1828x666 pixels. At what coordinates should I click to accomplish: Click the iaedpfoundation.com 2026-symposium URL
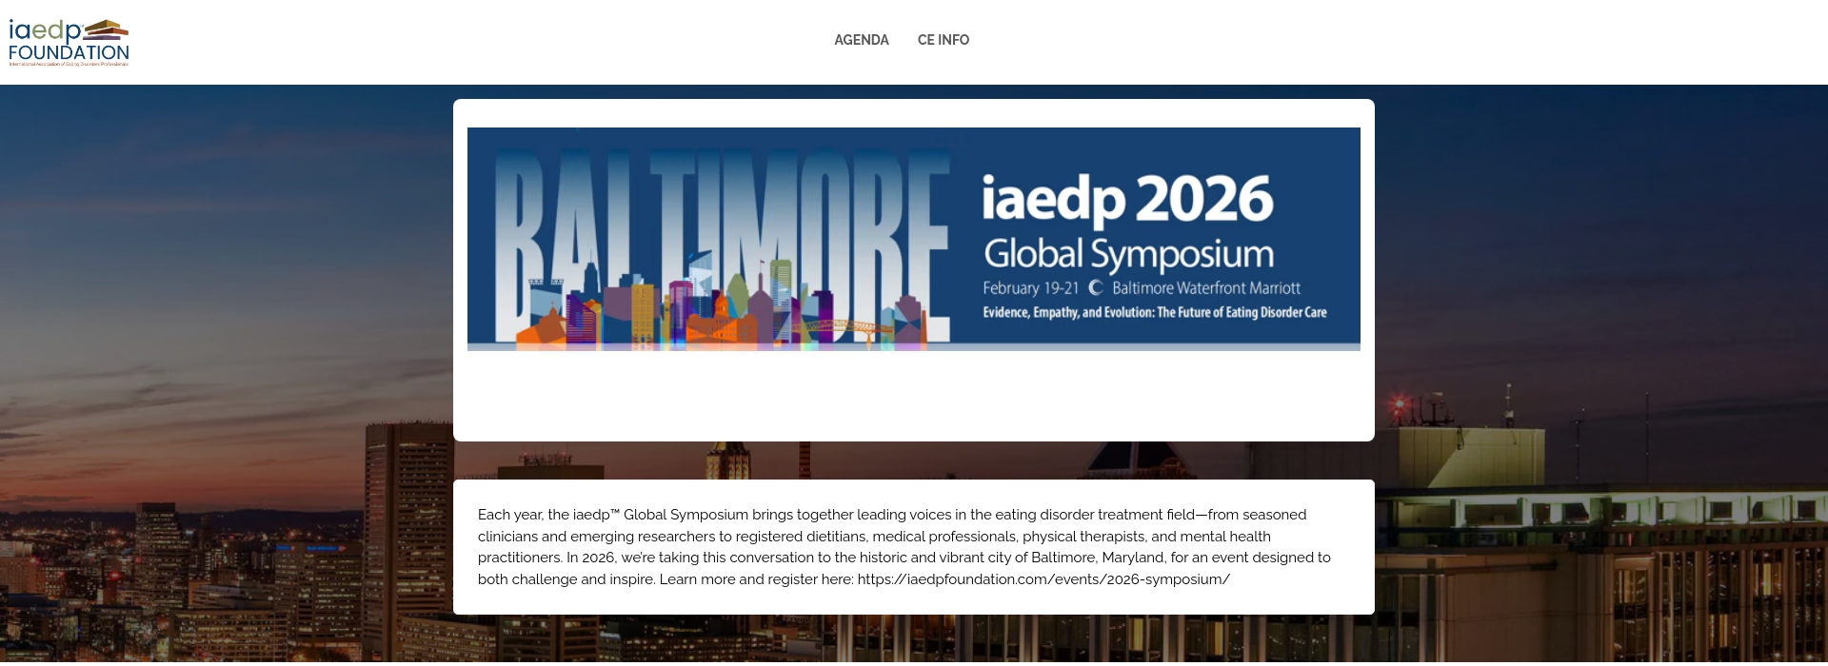tap(1043, 579)
